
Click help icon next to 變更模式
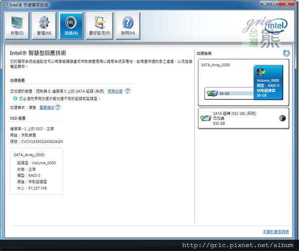[58, 107]
